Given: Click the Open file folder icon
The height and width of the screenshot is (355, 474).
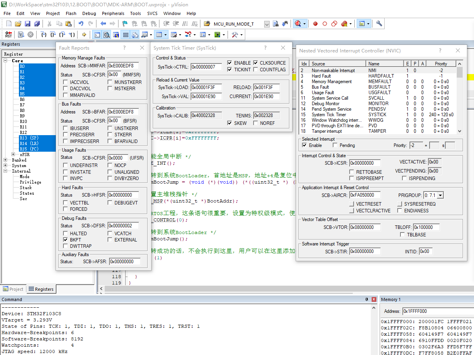Looking at the screenshot, I should click(18, 24).
